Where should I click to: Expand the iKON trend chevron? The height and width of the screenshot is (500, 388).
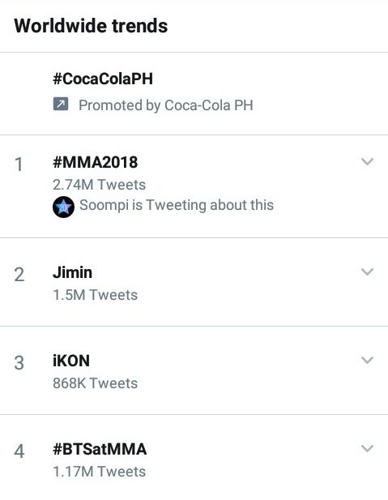pos(367,360)
